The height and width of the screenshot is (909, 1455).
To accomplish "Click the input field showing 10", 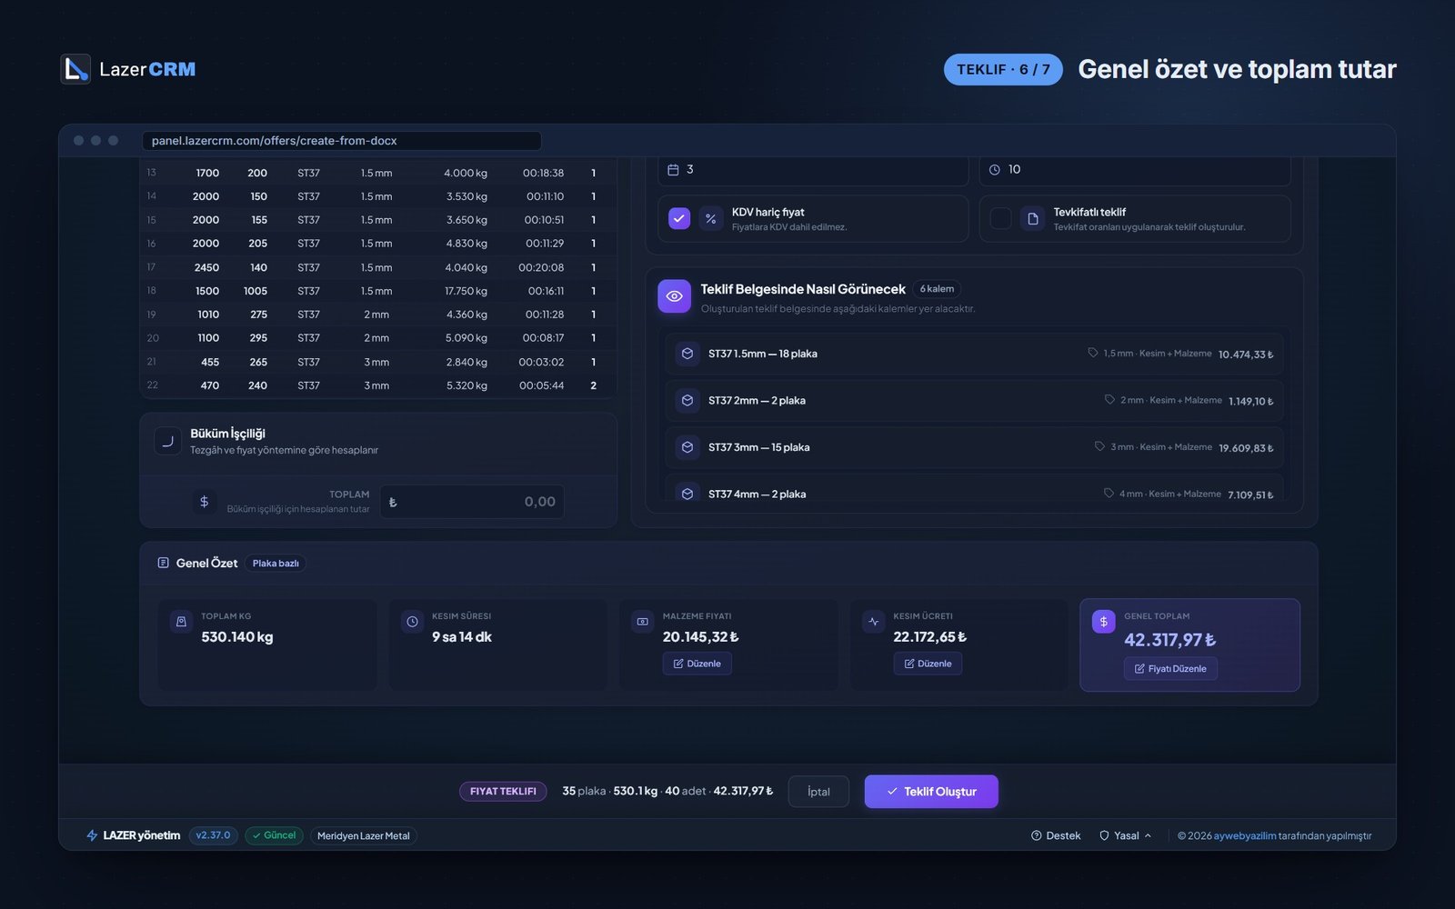I will tap(1135, 170).
